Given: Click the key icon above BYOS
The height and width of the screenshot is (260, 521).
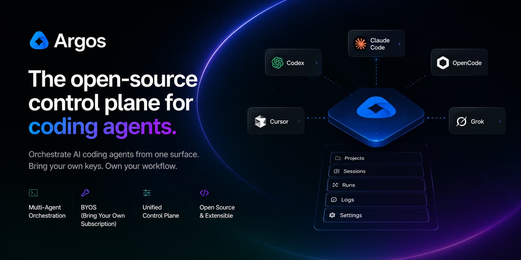Looking at the screenshot, I should (85, 193).
